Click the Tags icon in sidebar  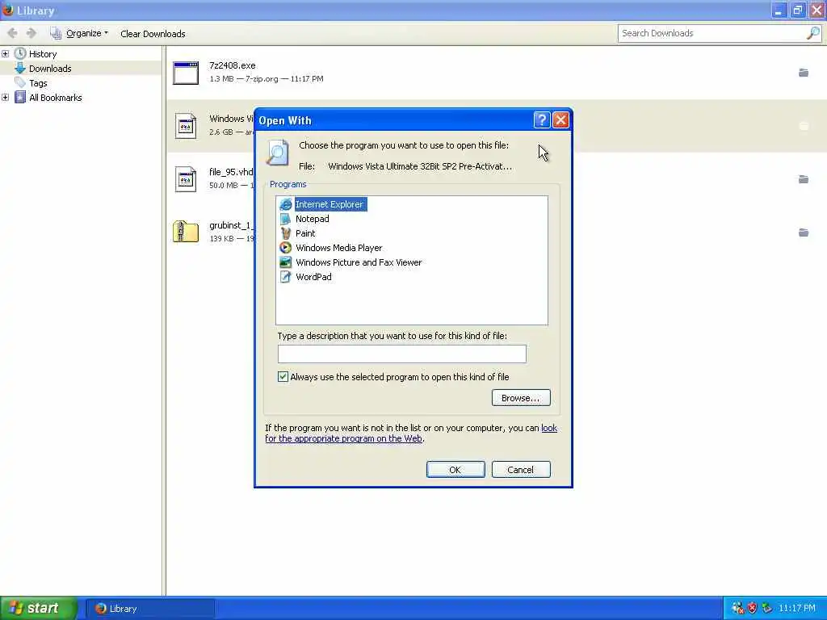click(x=20, y=82)
